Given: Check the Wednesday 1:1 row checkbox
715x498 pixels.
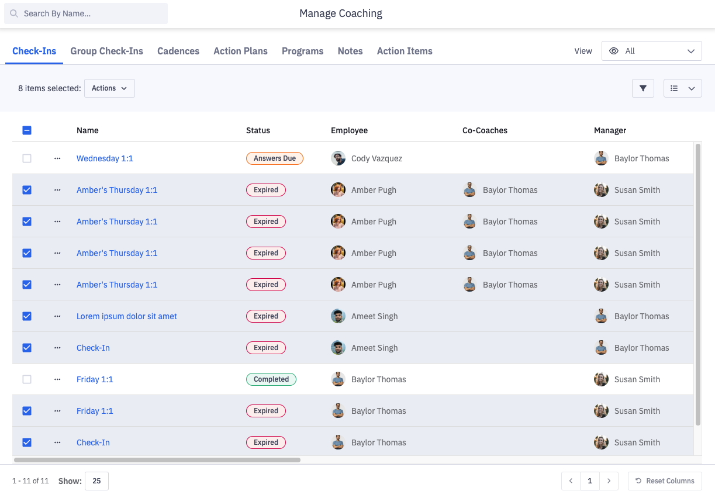Looking at the screenshot, I should coord(27,158).
